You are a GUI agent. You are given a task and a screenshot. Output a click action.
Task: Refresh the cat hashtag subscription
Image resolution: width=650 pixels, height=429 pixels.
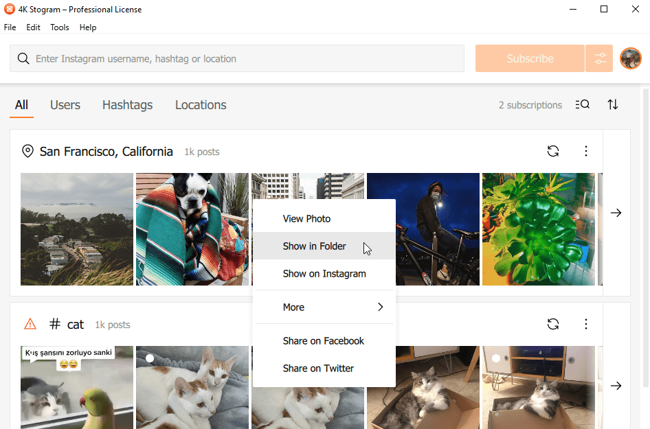(553, 324)
